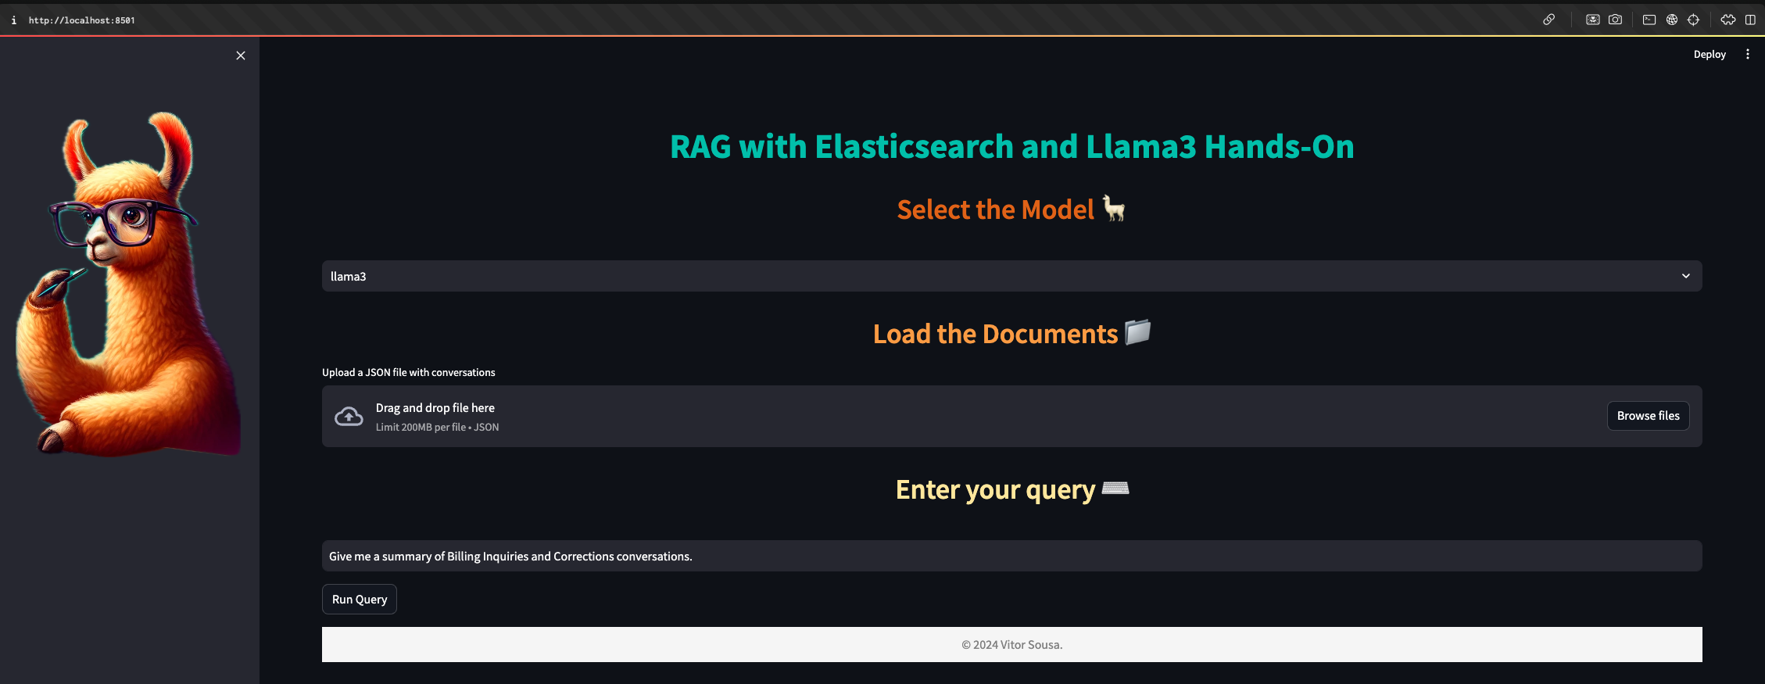Click the site info icon in address bar
The height and width of the screenshot is (684, 1765).
[x=14, y=20]
